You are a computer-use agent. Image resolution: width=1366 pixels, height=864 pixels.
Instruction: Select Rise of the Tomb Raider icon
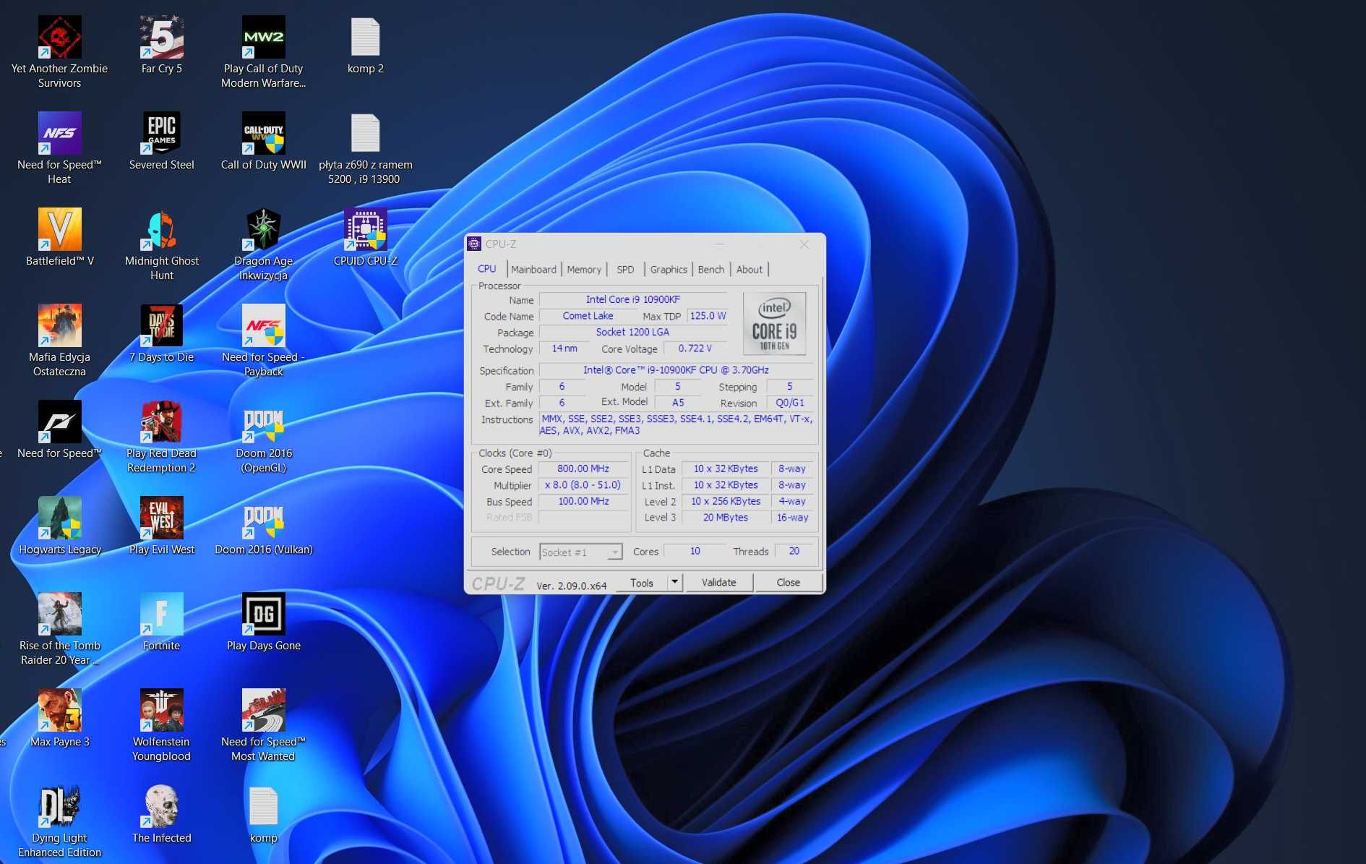(59, 629)
